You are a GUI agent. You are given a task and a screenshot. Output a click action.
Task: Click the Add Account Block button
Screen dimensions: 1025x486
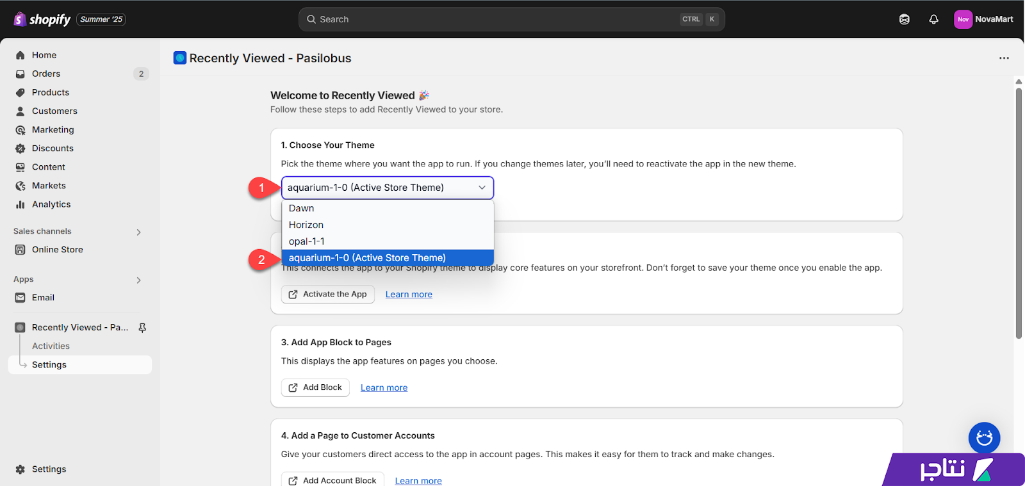pos(332,480)
